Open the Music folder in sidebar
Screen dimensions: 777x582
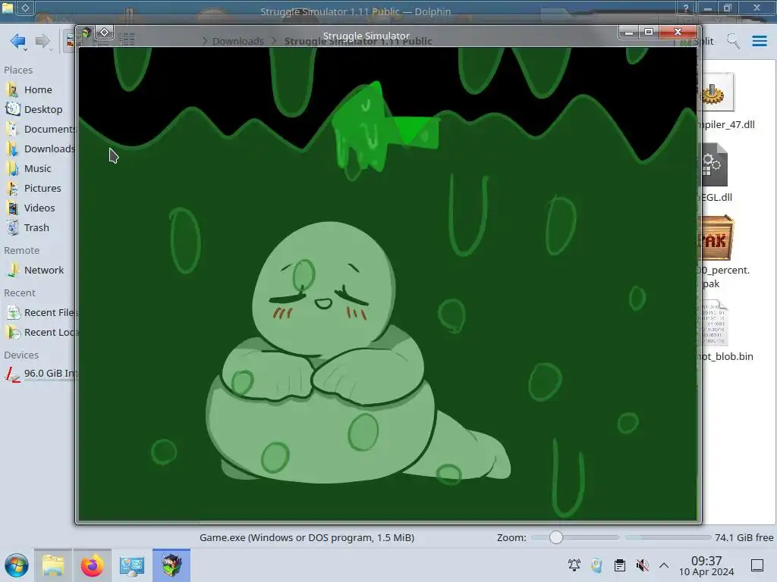coord(38,169)
